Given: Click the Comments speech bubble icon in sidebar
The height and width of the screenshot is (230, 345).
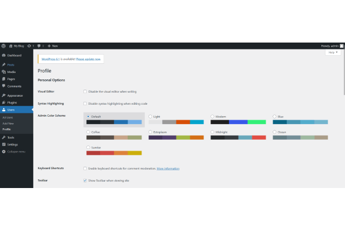Looking at the screenshot, I should pos(3,86).
